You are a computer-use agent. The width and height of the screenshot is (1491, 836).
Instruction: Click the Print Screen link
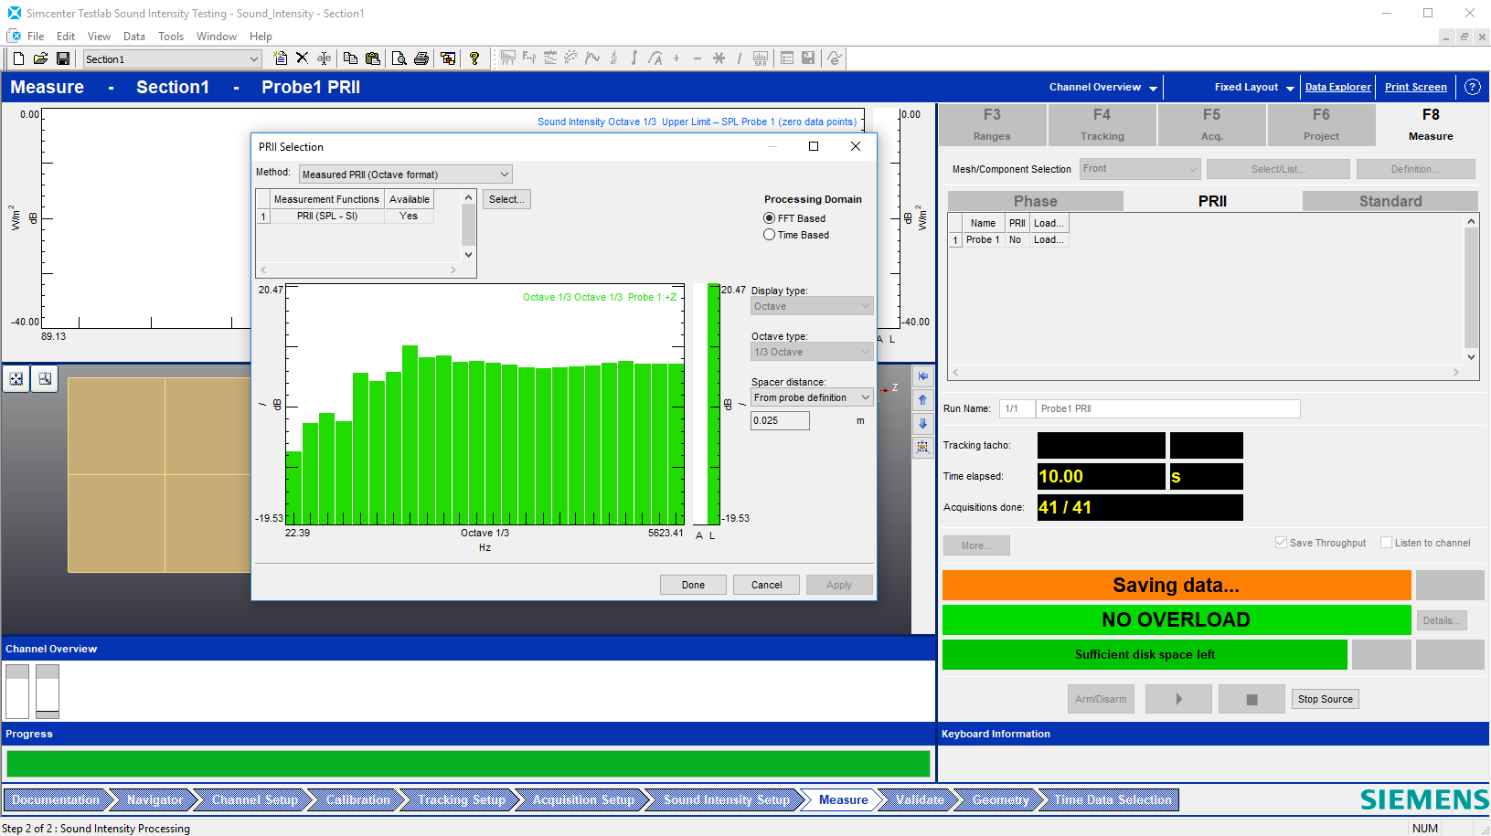click(1415, 87)
